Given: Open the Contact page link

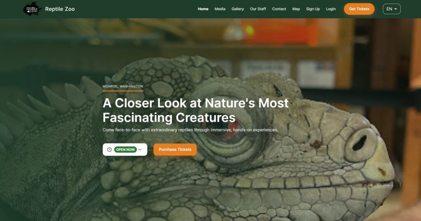Looking at the screenshot, I should point(279,9).
